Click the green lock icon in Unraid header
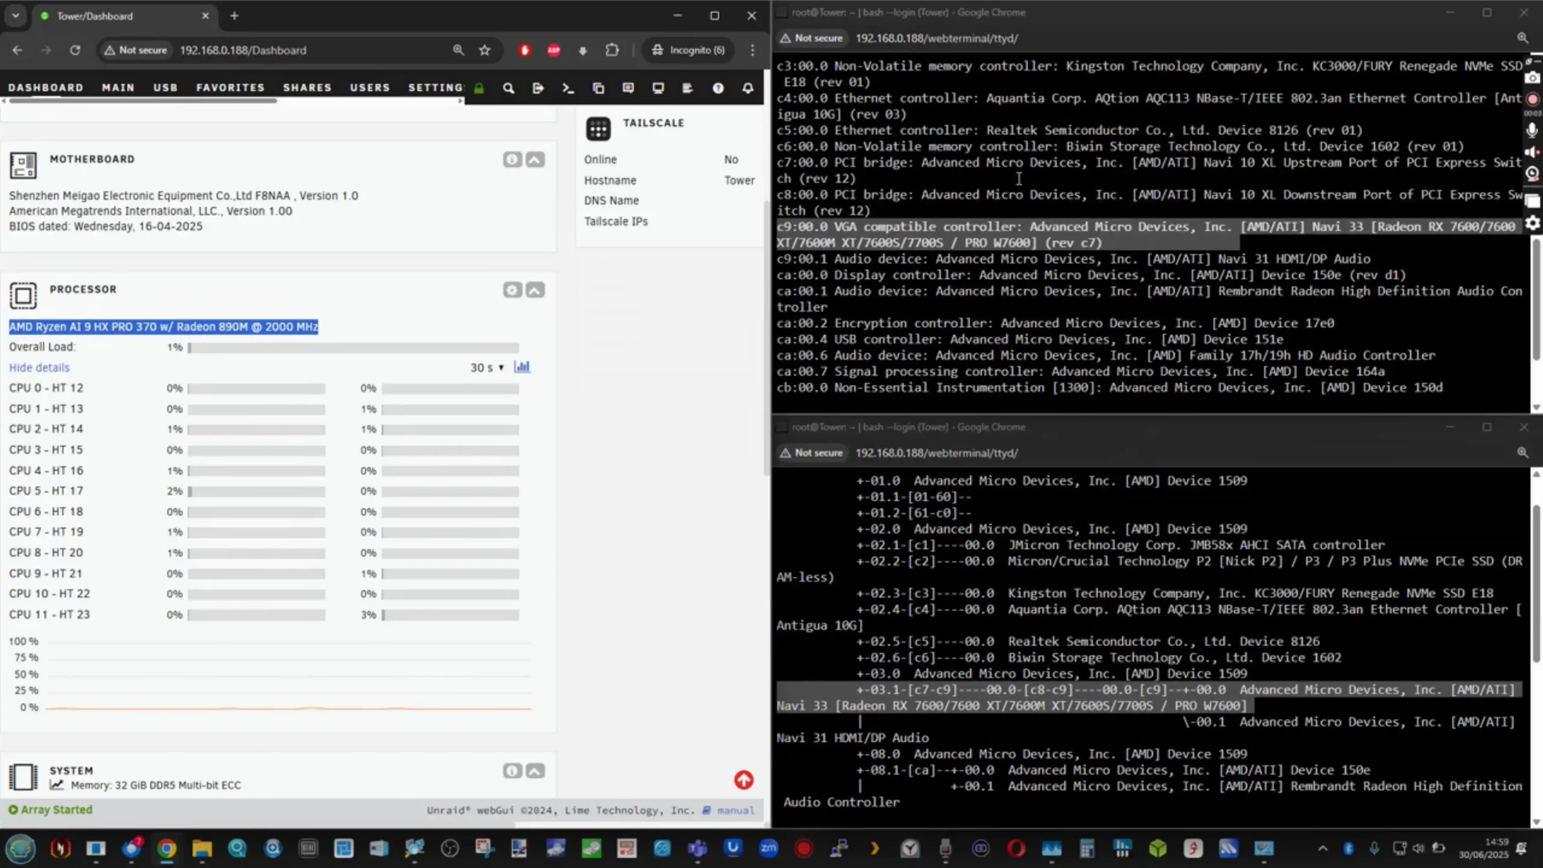 (x=479, y=88)
